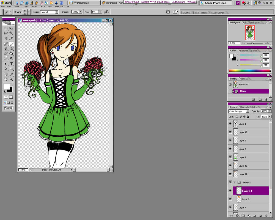Toggle lock all in Layers panel
The image size is (275, 220).
(248, 117)
